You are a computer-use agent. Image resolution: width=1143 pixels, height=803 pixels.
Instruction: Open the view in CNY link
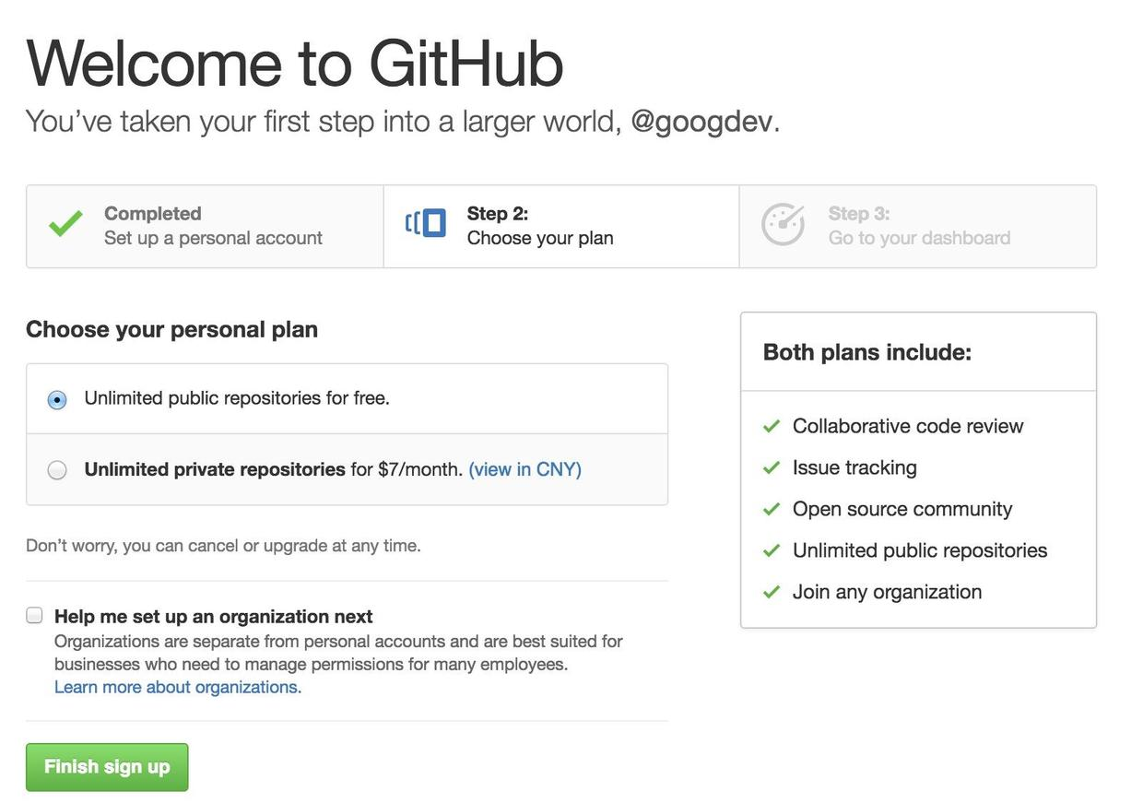[x=524, y=469]
